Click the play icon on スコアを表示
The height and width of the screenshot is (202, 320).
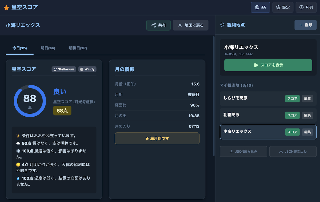[x=257, y=65]
